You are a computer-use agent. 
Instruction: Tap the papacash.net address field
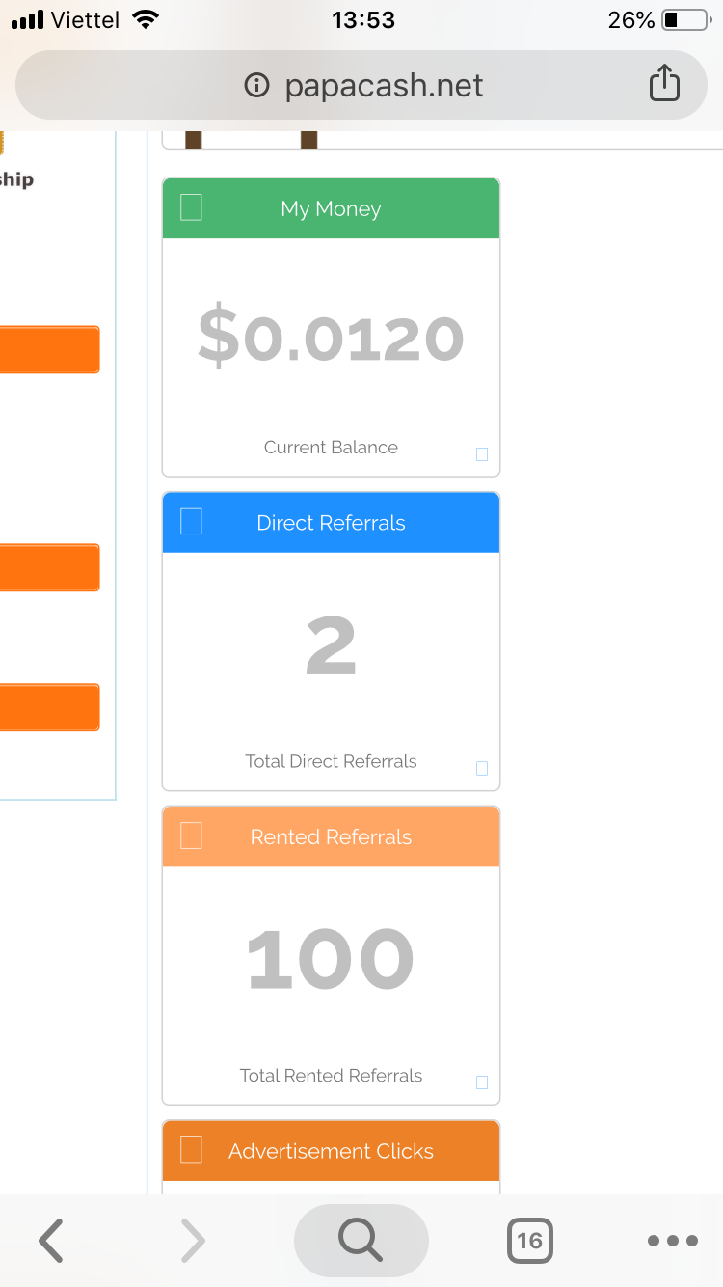coord(384,86)
